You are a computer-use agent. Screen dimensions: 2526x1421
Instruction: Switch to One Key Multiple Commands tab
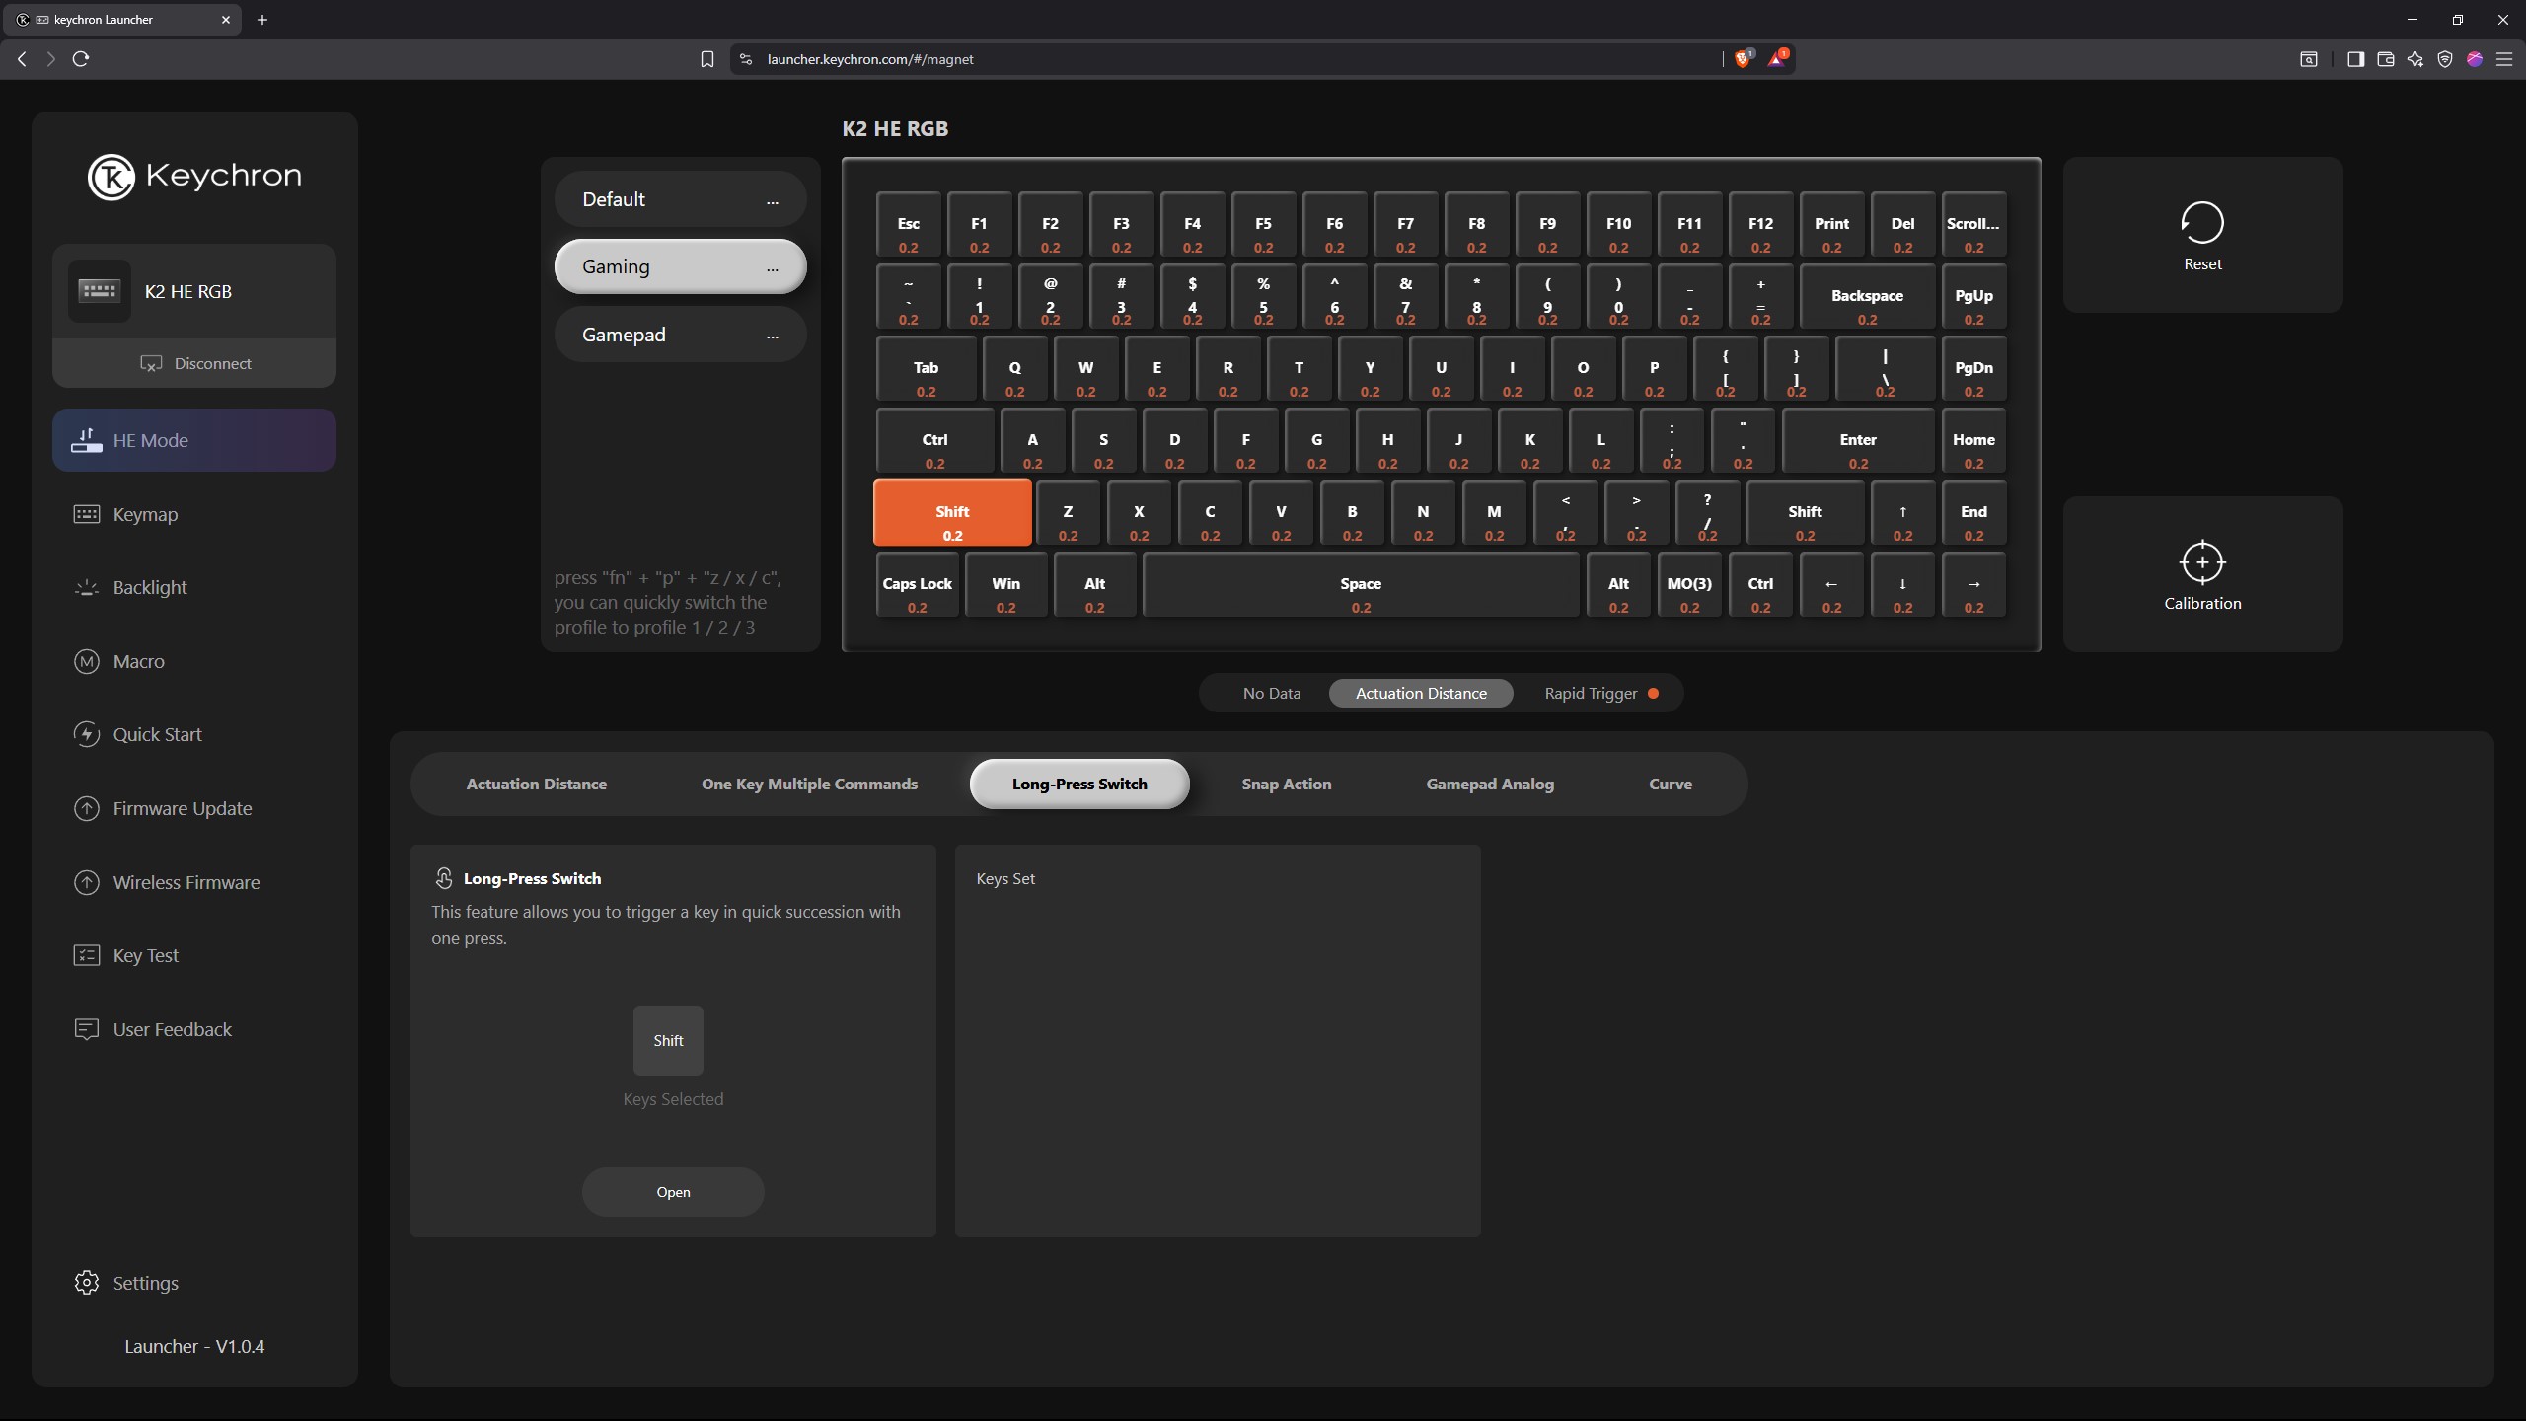pyautogui.click(x=809, y=784)
